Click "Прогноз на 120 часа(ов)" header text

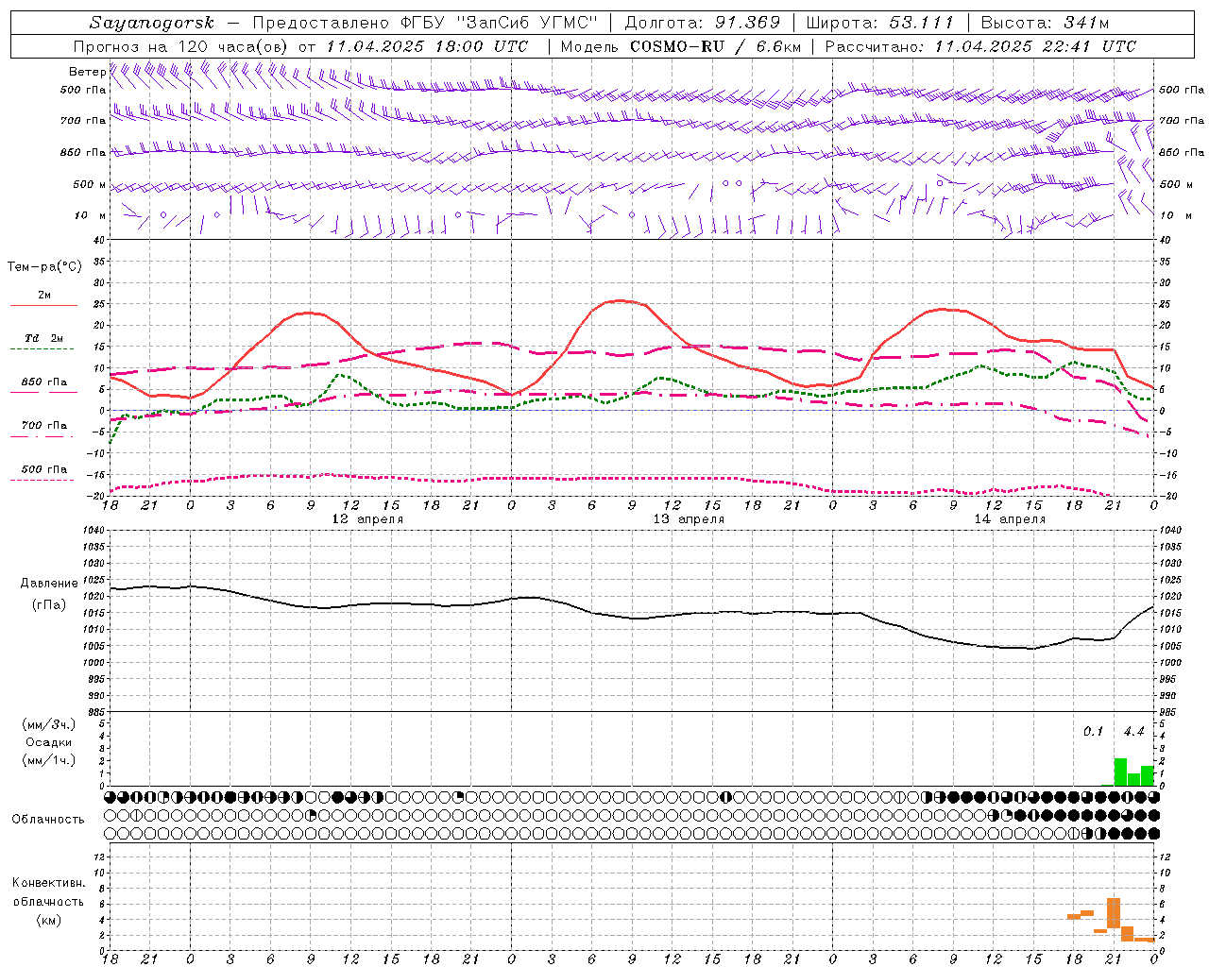coord(181,46)
